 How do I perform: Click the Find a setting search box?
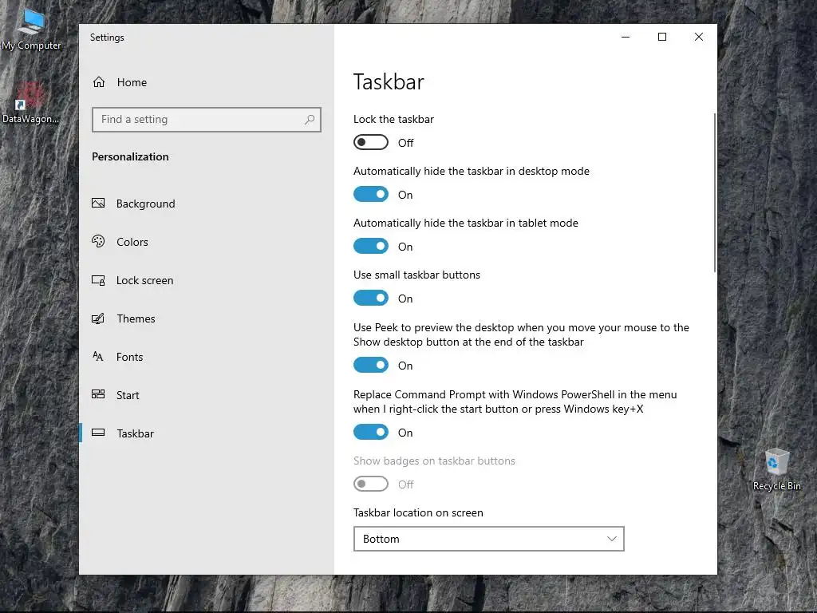pyautogui.click(x=207, y=120)
